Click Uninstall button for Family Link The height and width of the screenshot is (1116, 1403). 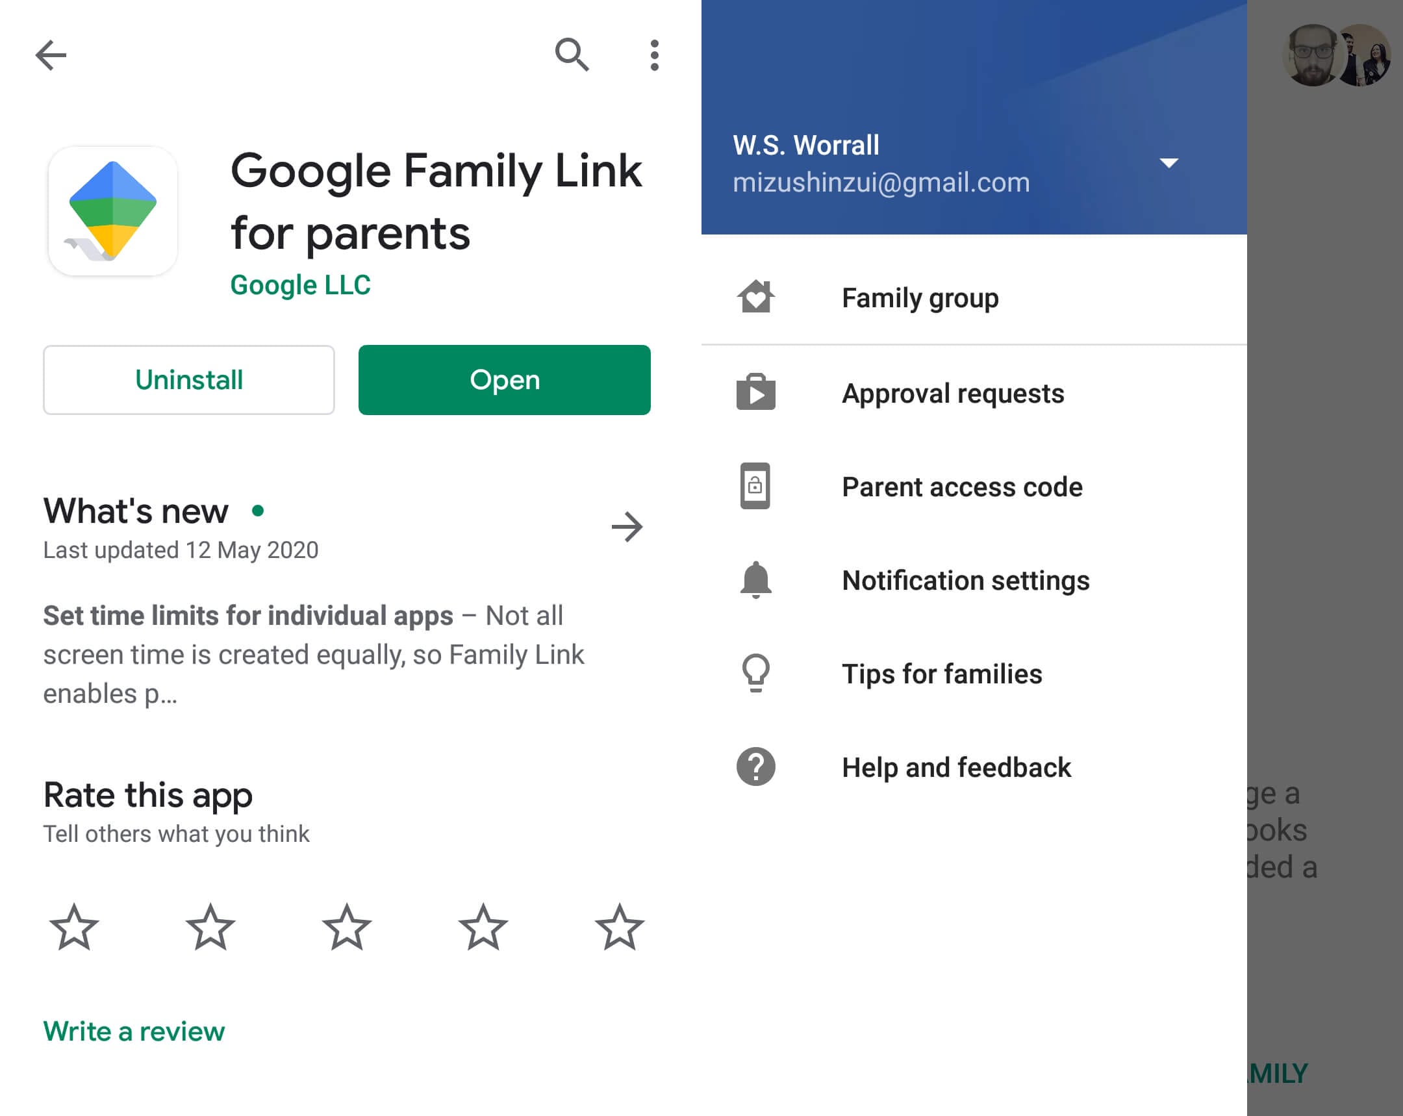[189, 379]
